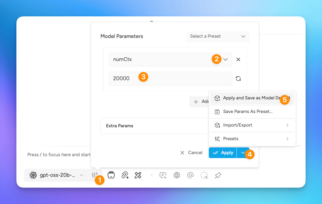Click the arrow next to Apply button
Viewport: 322px width, 204px height.
tap(243, 153)
